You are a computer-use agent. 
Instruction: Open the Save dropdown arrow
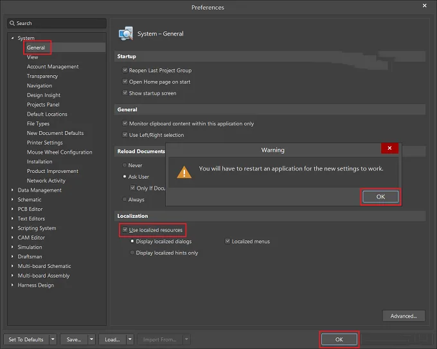click(91, 339)
